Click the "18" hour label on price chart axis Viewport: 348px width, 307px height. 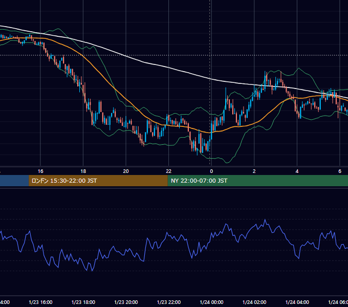[83, 171]
